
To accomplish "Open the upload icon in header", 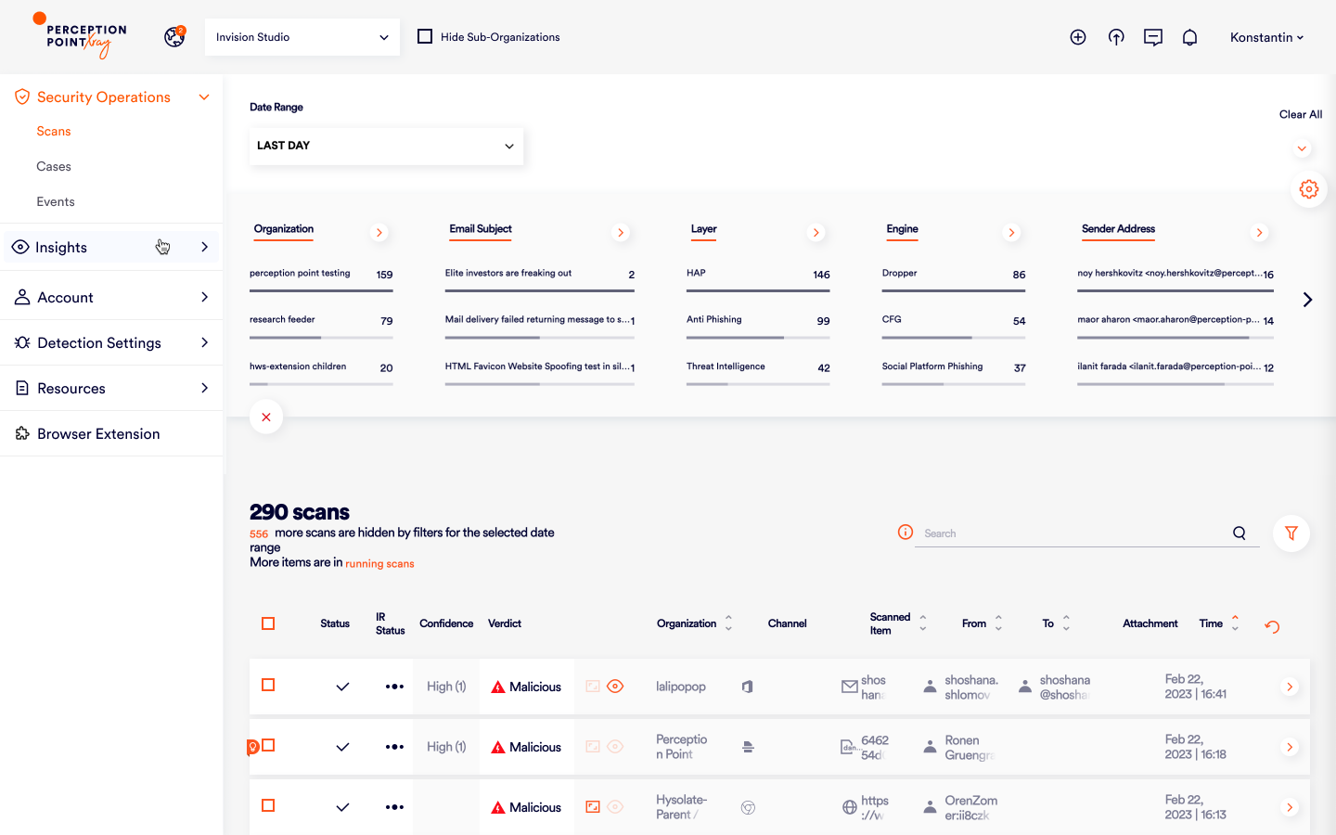I will click(x=1116, y=37).
